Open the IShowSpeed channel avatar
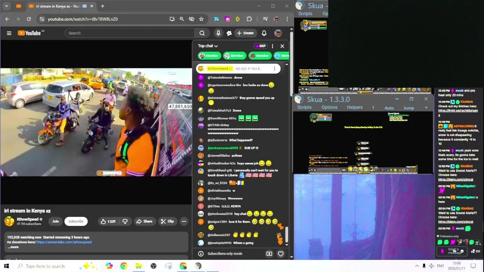Screen dimensions: 484x272 pos(9,221)
